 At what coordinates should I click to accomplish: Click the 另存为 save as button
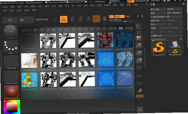[x=175, y=9]
